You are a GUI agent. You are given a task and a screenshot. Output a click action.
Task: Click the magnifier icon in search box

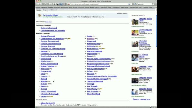point(152,4)
